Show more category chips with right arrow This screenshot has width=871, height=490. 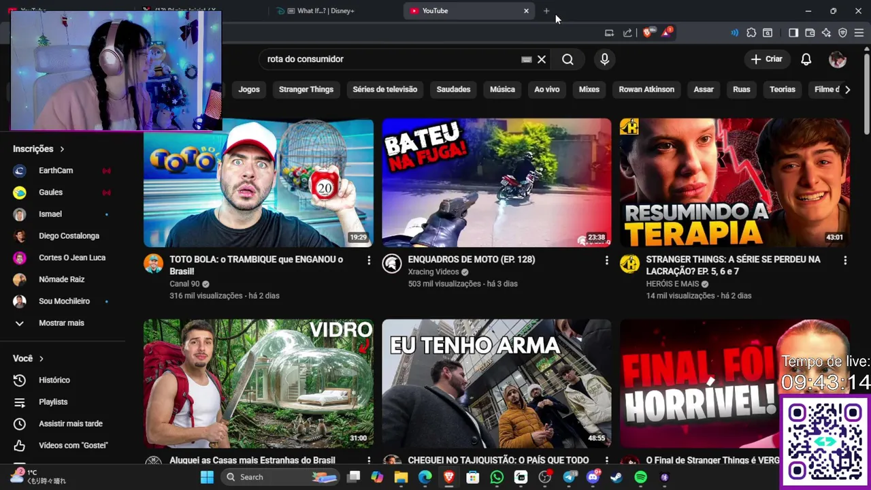click(847, 89)
